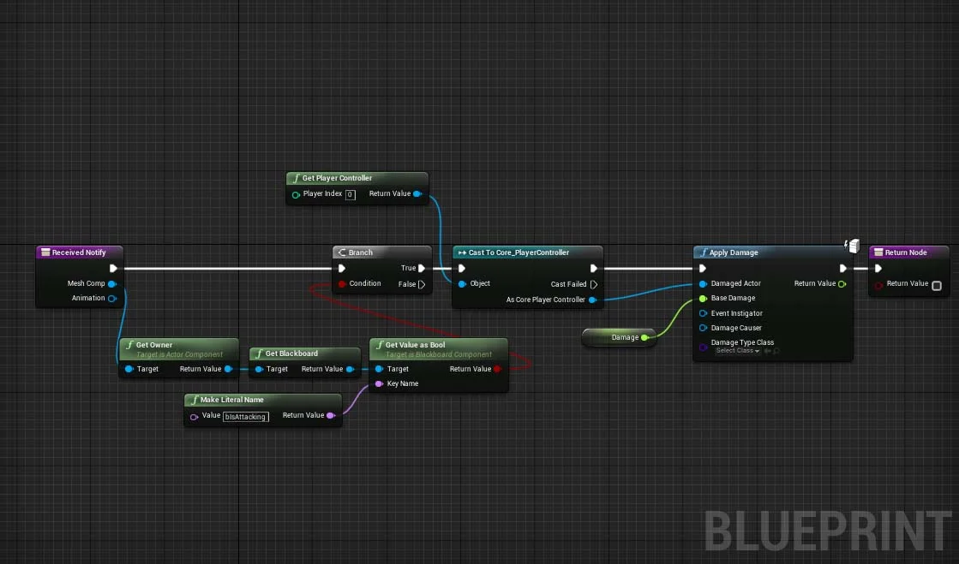Viewport: 959px width, 564px height.
Task: Toggle the Return Node Return Value checkbox
Action: click(937, 285)
